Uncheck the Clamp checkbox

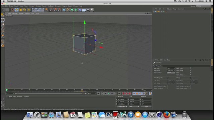click(x=191, y=78)
